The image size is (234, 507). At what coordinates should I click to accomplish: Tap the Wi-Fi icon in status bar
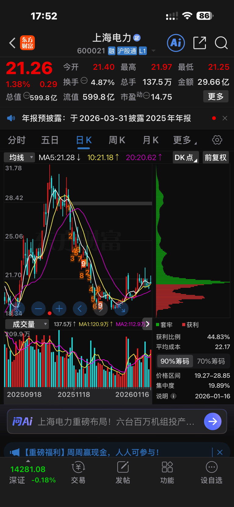187,16
